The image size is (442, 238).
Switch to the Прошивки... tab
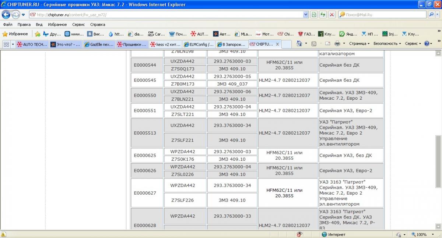(x=132, y=45)
